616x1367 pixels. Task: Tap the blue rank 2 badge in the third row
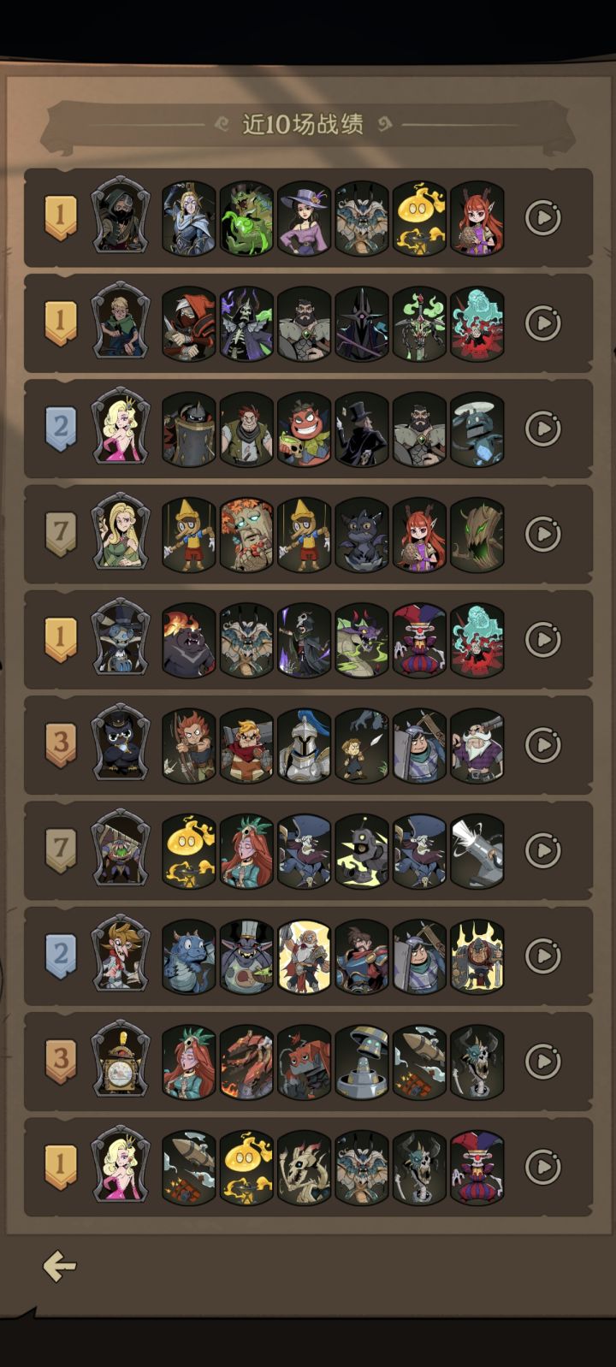(60, 429)
